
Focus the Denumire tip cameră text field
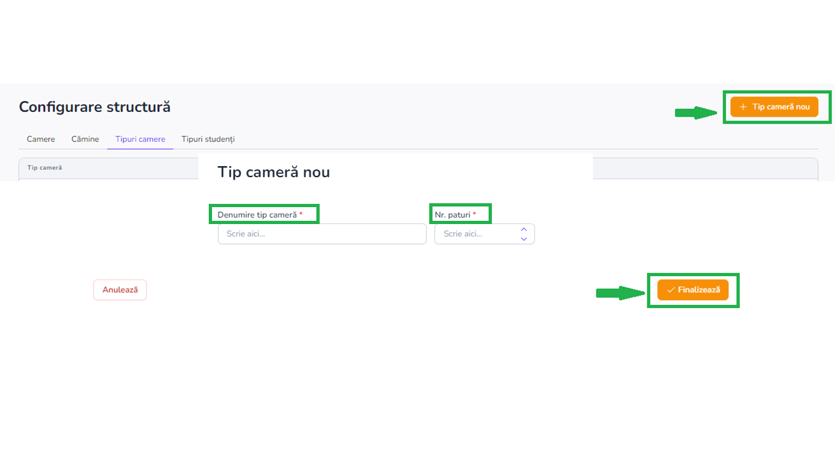322,234
